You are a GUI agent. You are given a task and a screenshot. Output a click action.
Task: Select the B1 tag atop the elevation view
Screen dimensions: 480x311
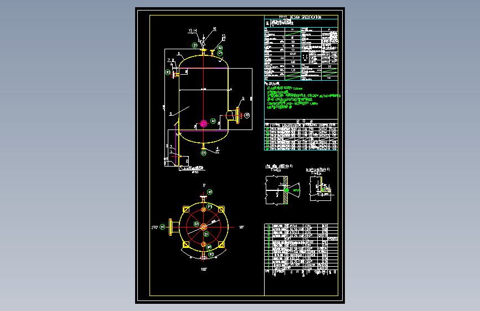point(195,45)
